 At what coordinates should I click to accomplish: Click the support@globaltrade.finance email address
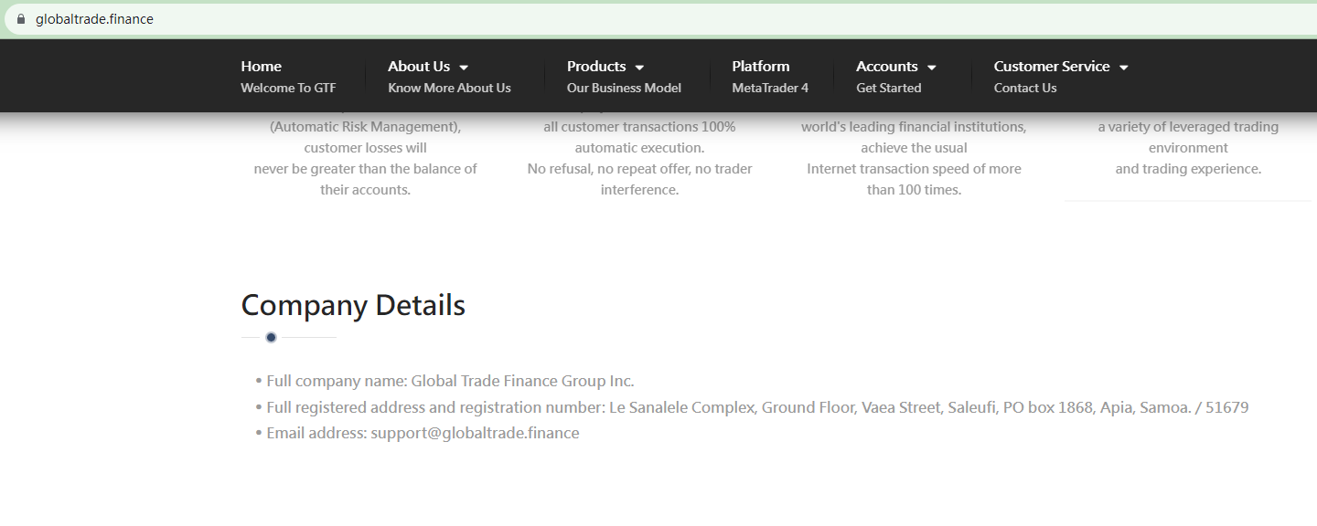click(x=475, y=433)
